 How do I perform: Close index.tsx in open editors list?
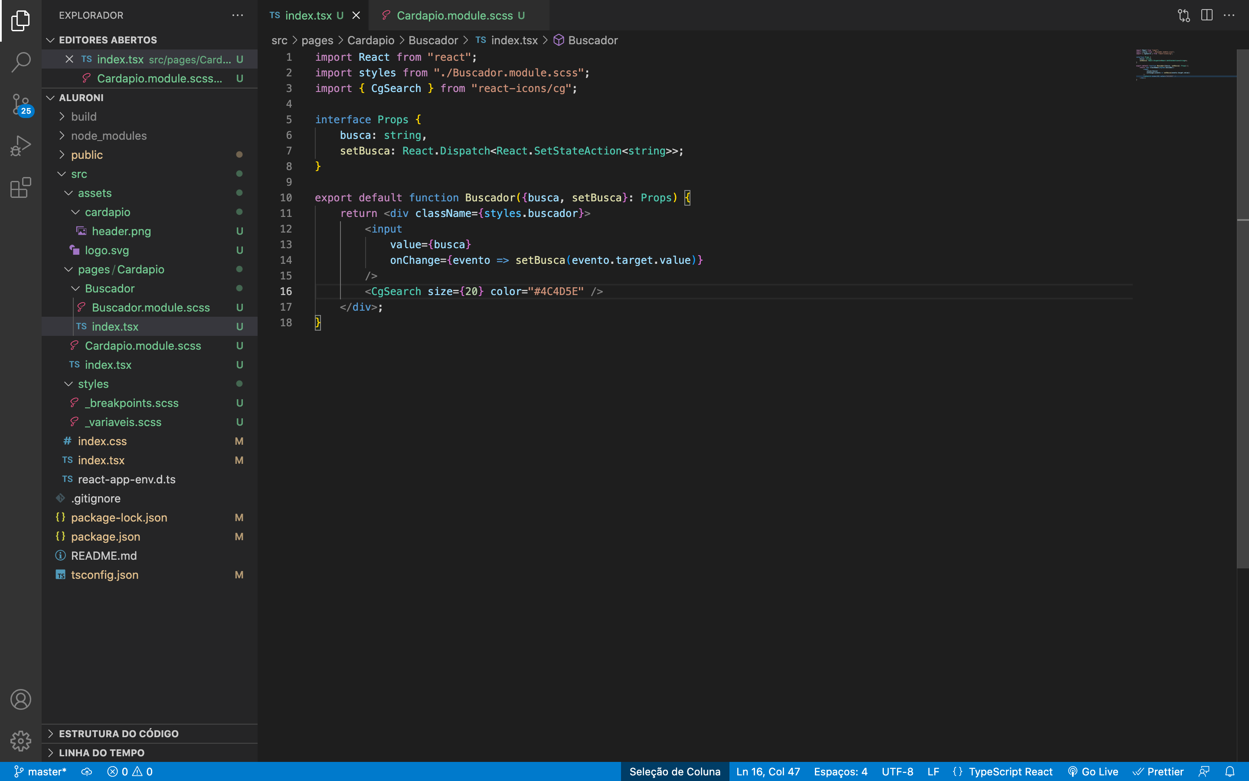(69, 59)
